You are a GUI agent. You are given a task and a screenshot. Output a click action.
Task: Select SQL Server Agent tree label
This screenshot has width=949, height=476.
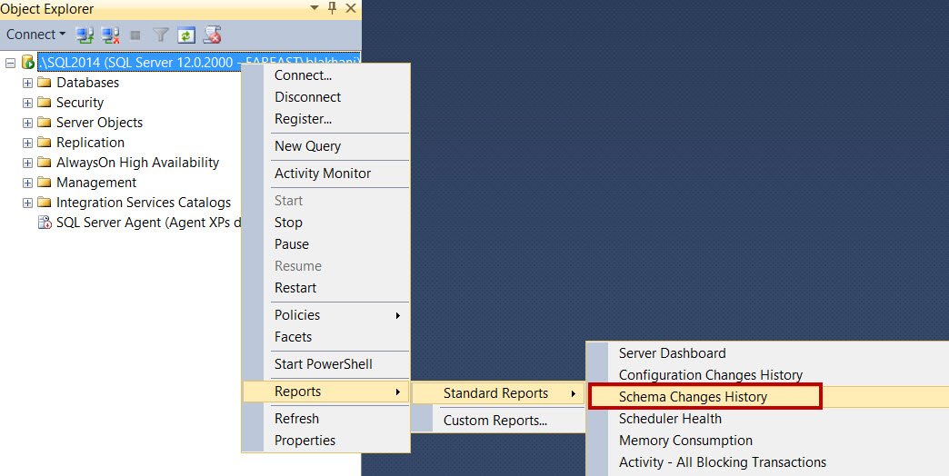148,222
